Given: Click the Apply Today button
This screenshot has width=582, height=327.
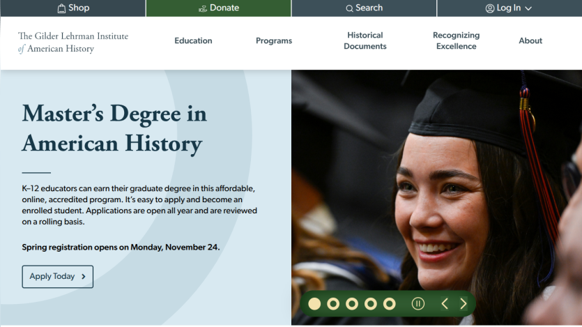Looking at the screenshot, I should (x=58, y=277).
